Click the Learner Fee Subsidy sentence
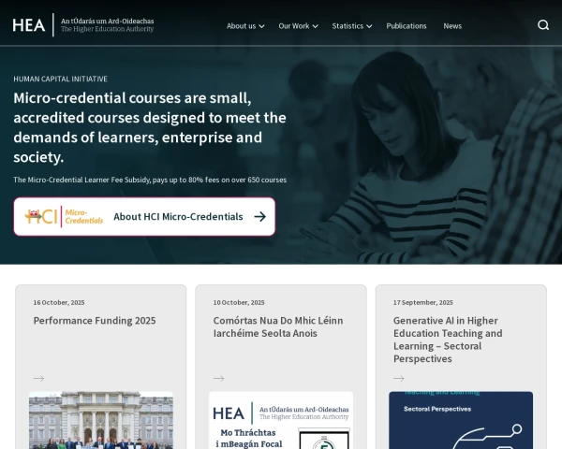 [150, 180]
